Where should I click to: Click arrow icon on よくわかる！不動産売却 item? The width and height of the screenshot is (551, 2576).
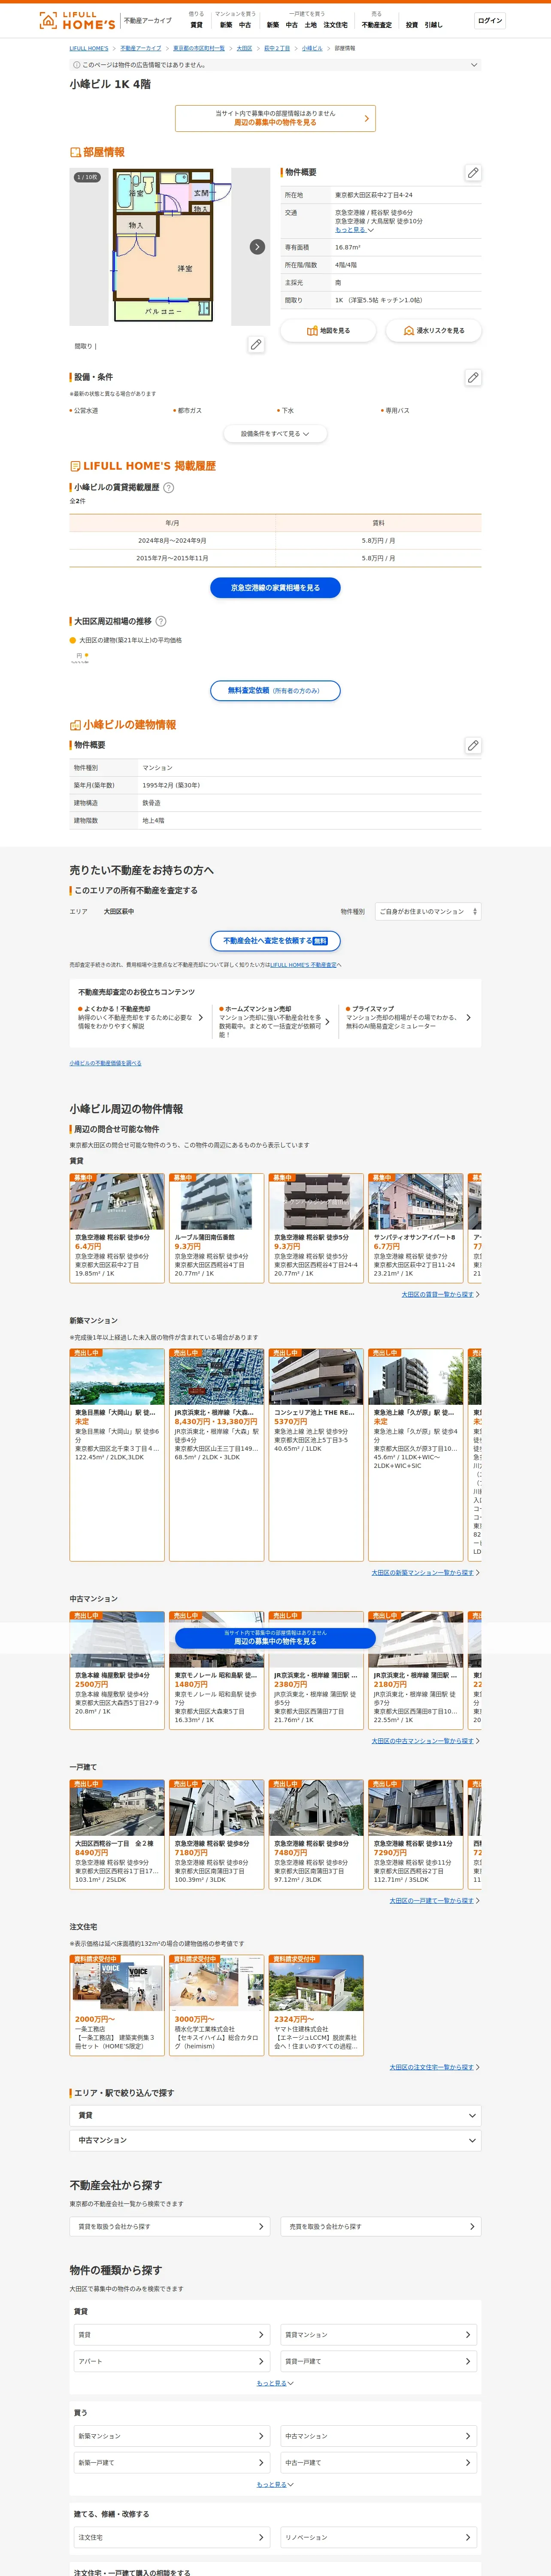[x=200, y=1018]
